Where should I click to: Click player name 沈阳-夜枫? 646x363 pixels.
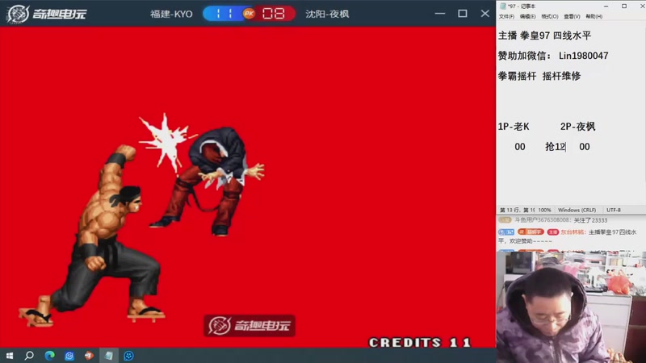pyautogui.click(x=327, y=14)
